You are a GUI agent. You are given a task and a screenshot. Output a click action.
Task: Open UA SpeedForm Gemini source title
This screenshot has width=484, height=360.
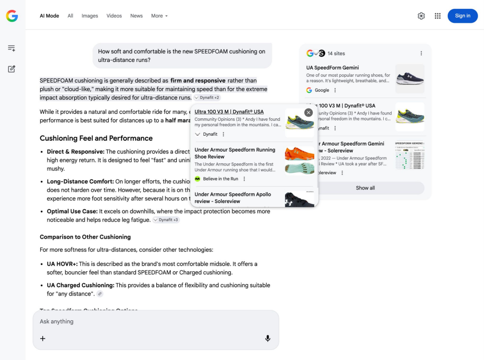pos(333,68)
